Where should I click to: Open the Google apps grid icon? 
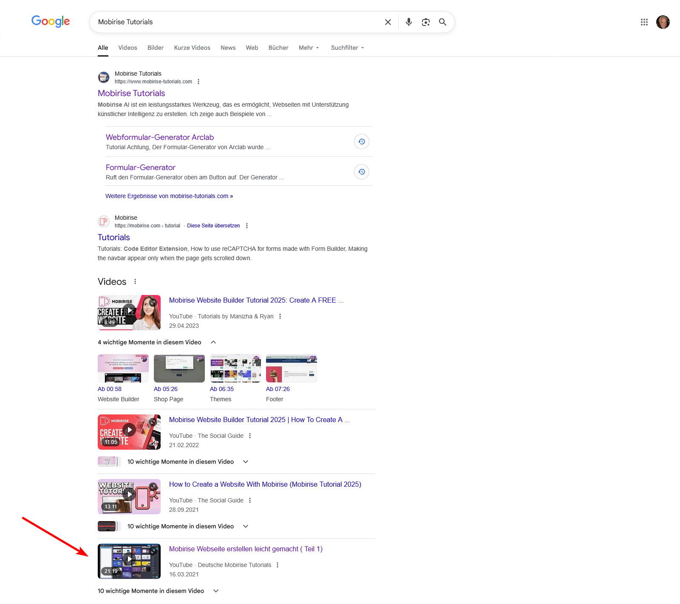point(644,22)
